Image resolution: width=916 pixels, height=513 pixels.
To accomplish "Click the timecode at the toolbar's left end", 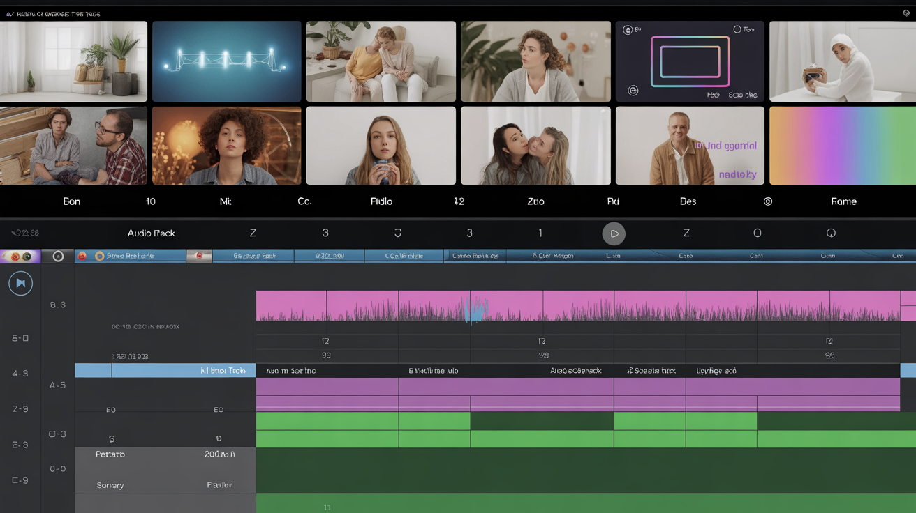I will click(x=25, y=233).
